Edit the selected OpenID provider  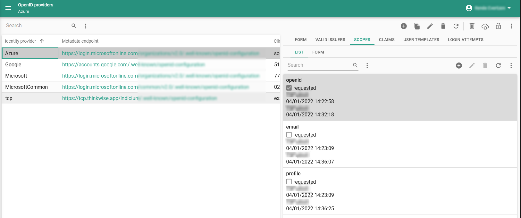click(430, 26)
